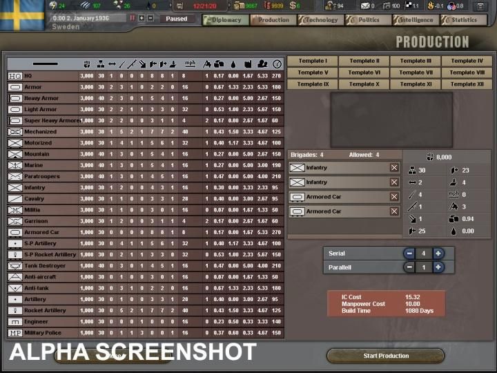Sort by the fuel drop column

233,64
